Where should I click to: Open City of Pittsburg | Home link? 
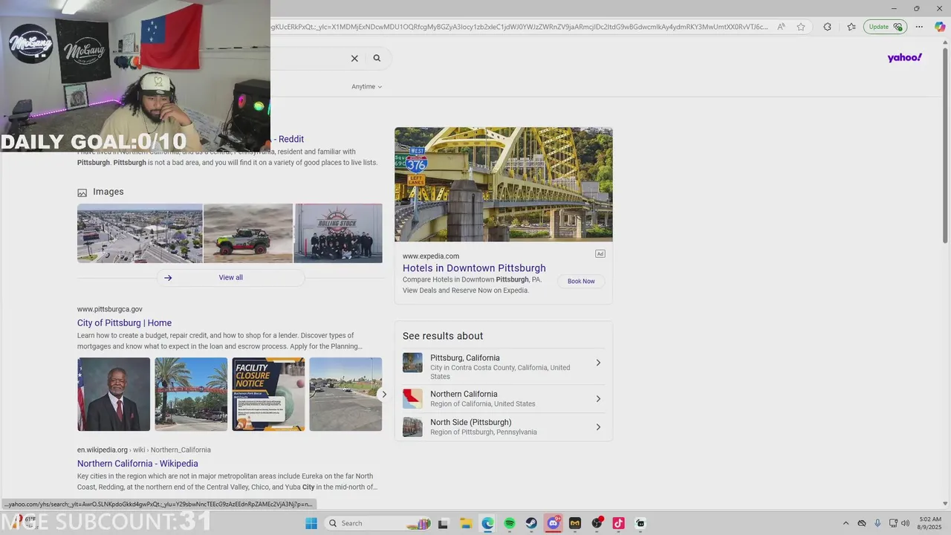coord(124,322)
